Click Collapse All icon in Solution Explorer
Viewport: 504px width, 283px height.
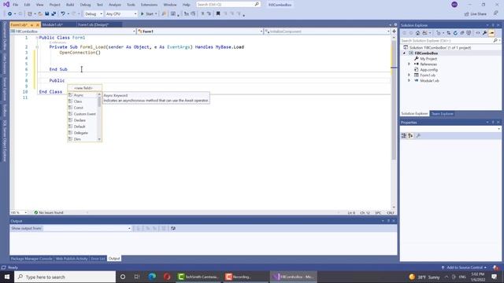tap(462, 33)
